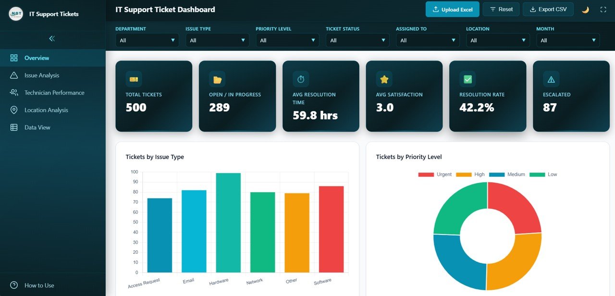615x296 pixels.
Task: Click the Upload Excel button
Action: tap(452, 9)
